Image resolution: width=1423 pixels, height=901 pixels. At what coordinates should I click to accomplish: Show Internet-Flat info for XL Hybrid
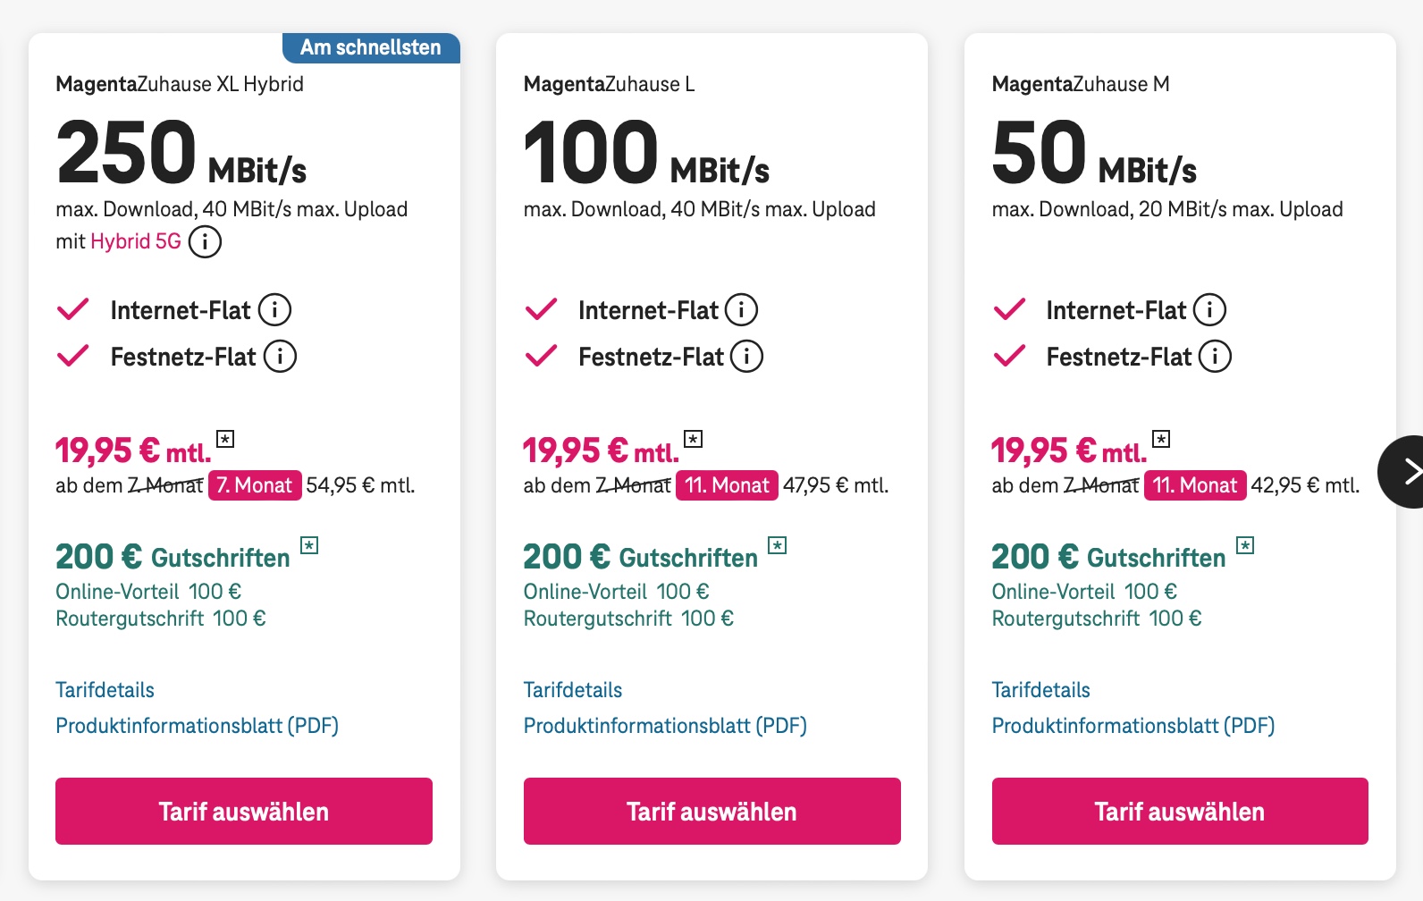click(274, 310)
